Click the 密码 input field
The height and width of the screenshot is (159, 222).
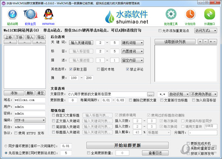click(x=30, y=113)
